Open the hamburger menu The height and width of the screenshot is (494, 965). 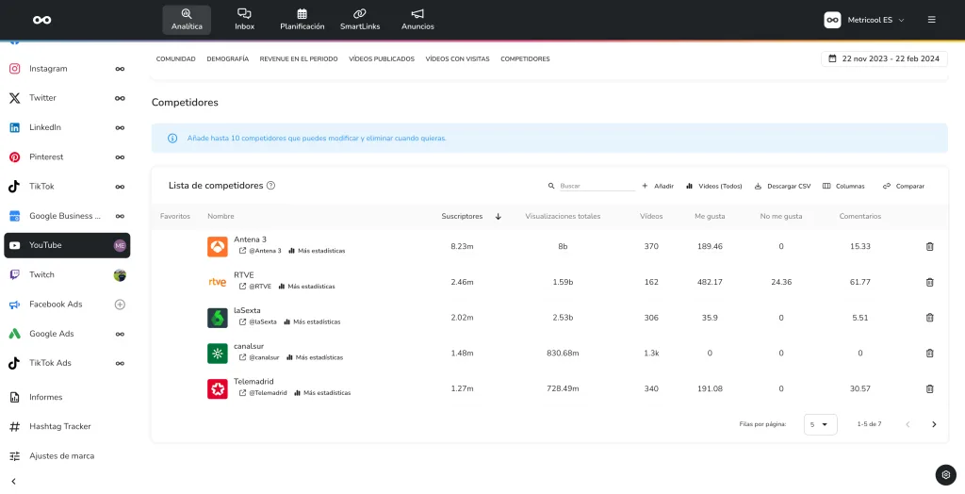pyautogui.click(x=932, y=20)
